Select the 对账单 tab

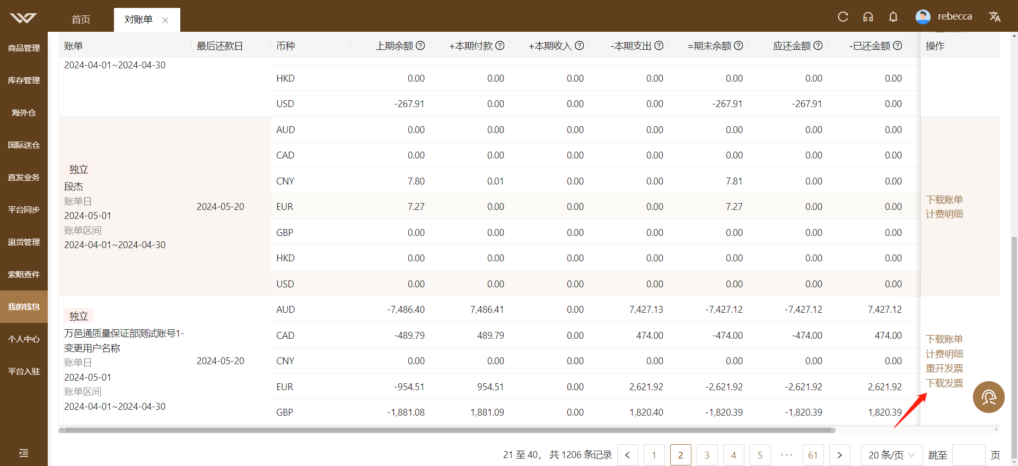coord(138,20)
